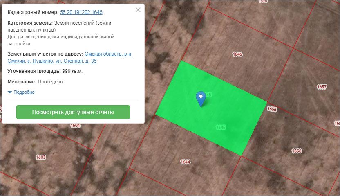Open the address link 'Омская область, р-н'

108,54
